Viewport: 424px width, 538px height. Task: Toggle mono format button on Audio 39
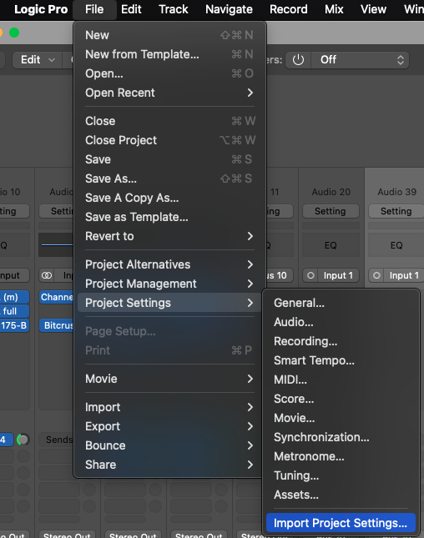tap(376, 275)
